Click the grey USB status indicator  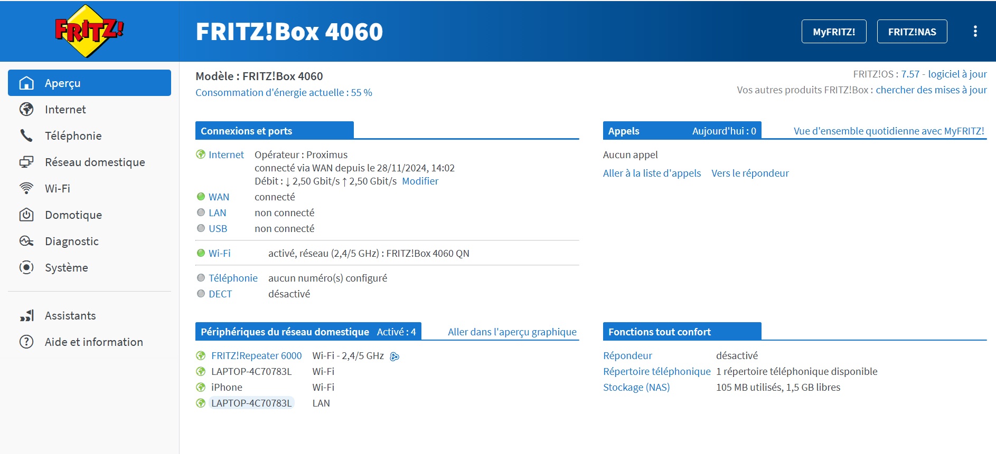[201, 228]
